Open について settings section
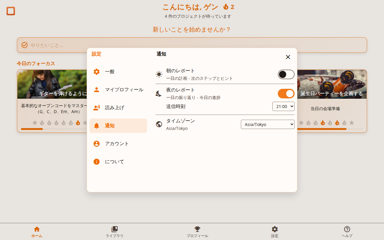The height and width of the screenshot is (240, 384). pos(118,162)
